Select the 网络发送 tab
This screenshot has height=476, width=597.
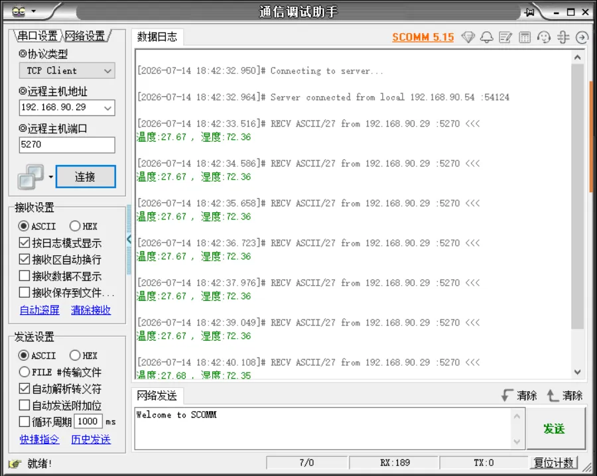click(157, 396)
